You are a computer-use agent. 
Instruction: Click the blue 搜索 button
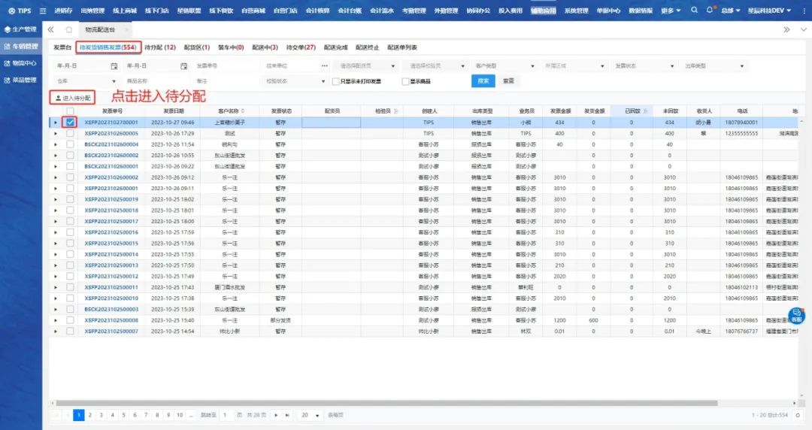point(483,81)
